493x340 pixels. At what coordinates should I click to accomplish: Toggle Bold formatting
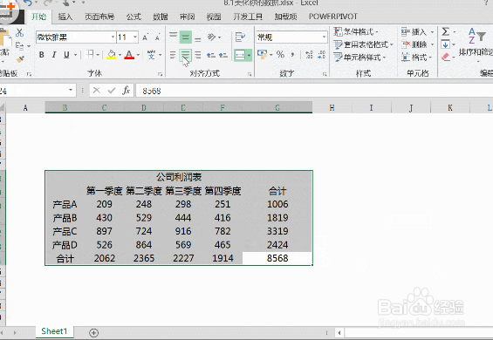click(x=42, y=55)
